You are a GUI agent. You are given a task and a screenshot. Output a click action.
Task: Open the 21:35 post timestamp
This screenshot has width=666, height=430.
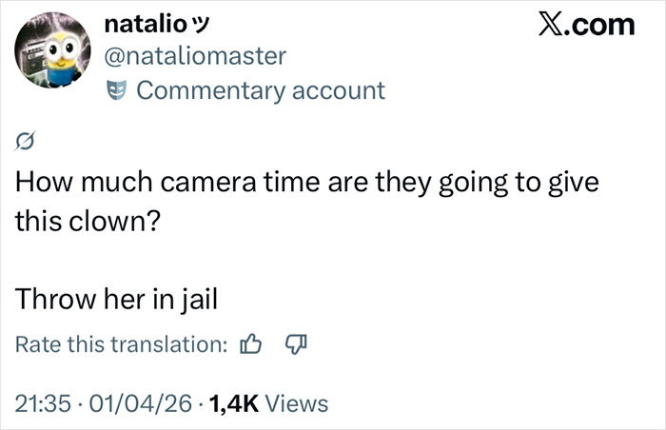(42, 403)
